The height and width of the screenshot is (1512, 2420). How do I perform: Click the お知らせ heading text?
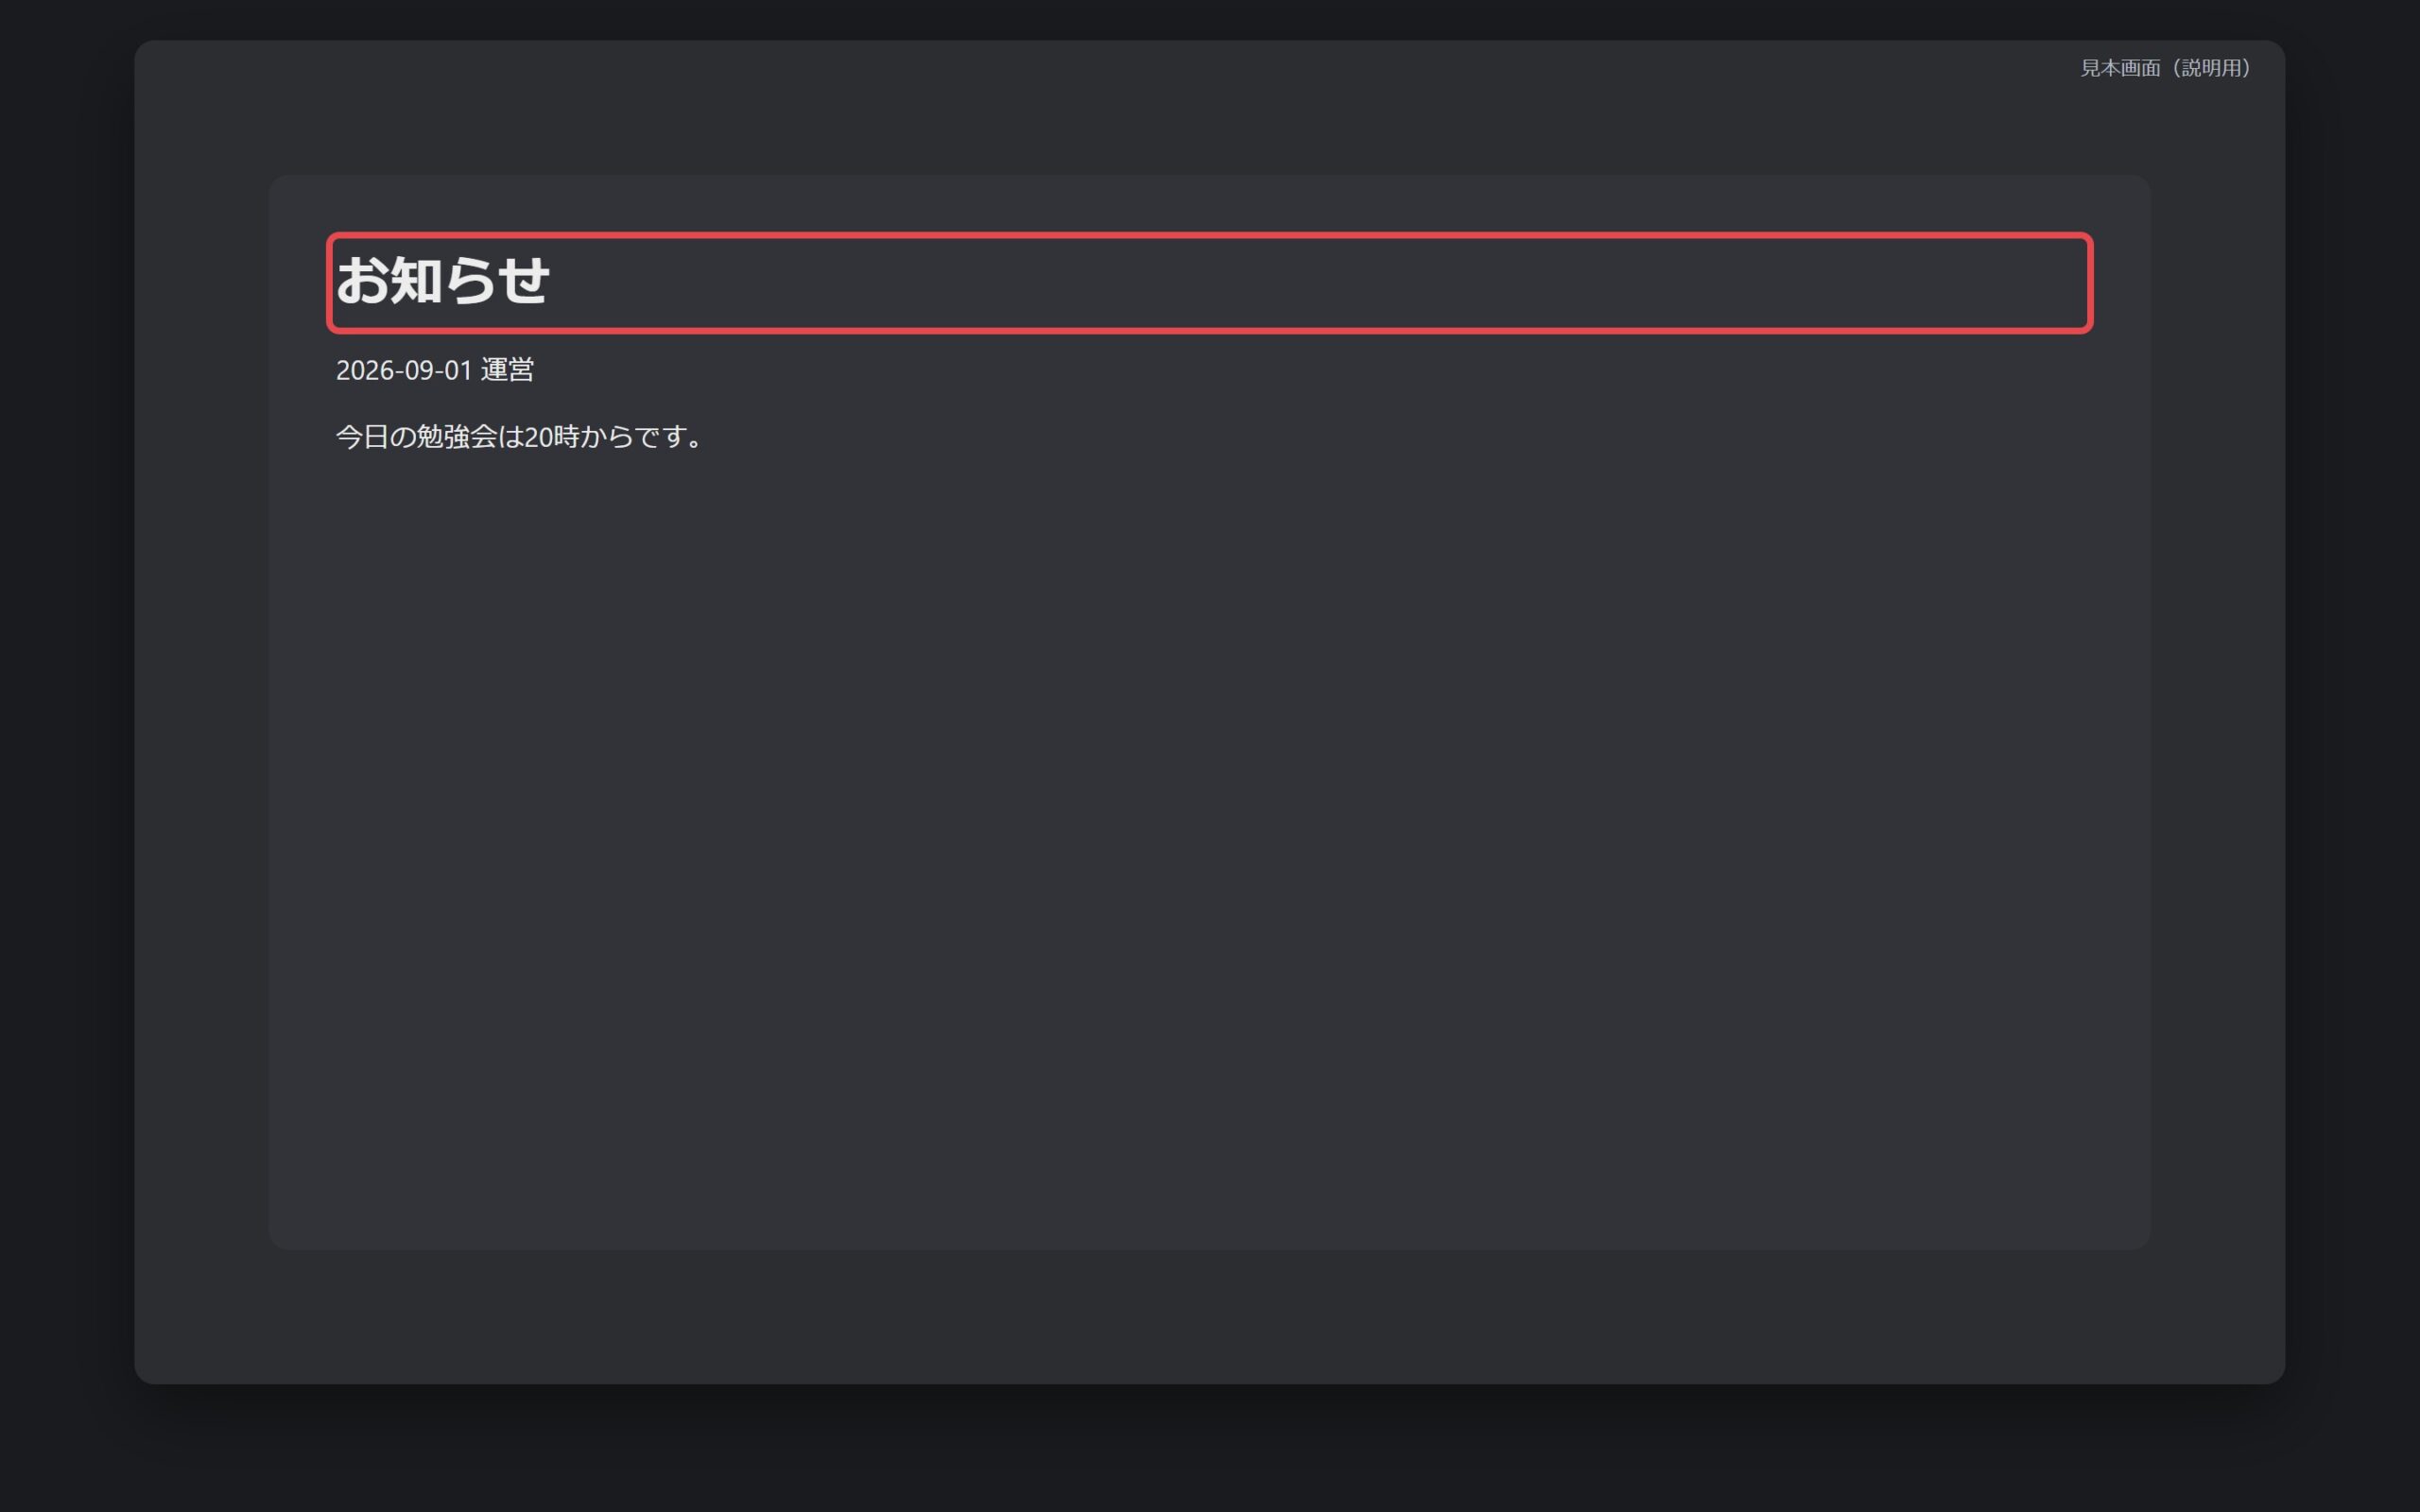(x=443, y=281)
